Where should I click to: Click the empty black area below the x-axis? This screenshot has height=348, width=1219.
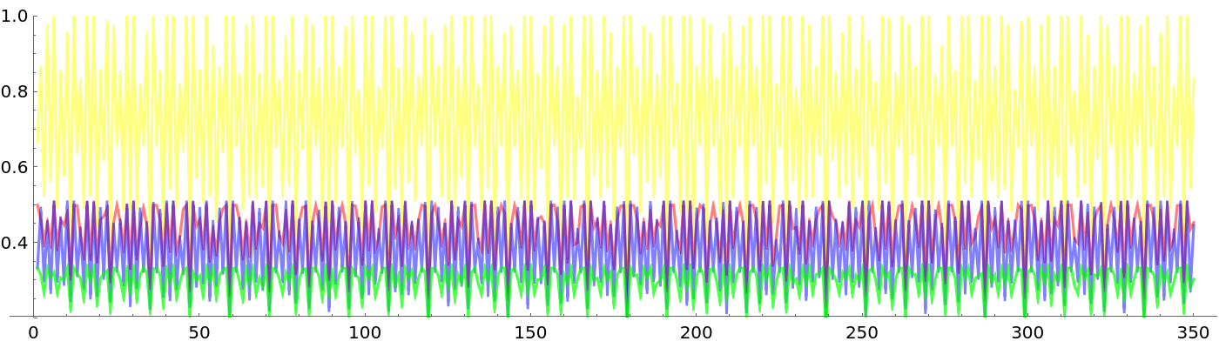tap(609, 334)
